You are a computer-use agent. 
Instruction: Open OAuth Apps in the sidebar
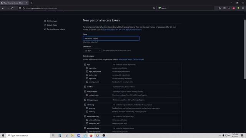coord(52,25)
